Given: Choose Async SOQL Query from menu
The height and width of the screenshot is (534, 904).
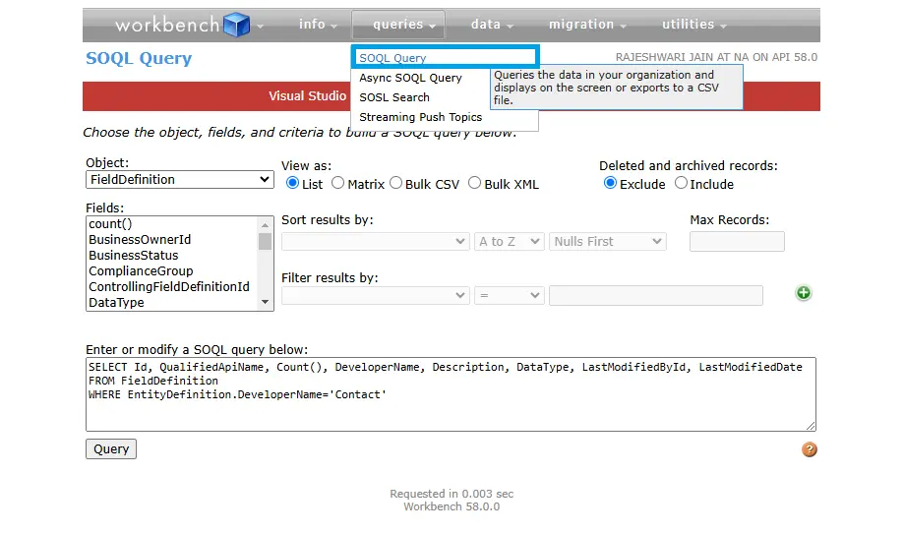Looking at the screenshot, I should [x=410, y=78].
